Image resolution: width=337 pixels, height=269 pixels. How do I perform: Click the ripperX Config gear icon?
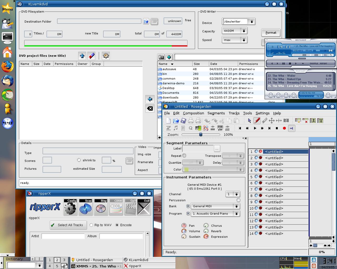(x=70, y=207)
